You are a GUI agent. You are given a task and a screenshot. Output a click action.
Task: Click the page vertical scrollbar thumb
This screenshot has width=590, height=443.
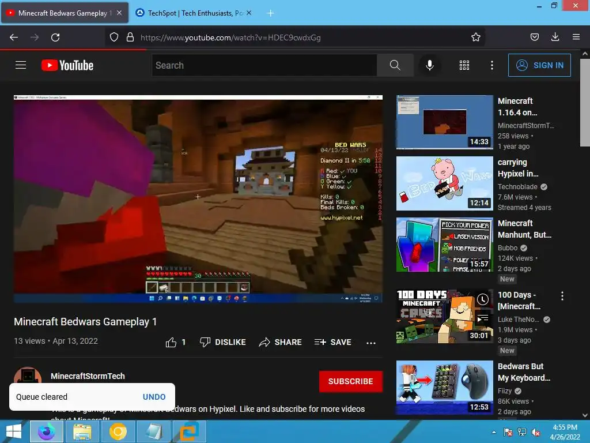coord(585,102)
